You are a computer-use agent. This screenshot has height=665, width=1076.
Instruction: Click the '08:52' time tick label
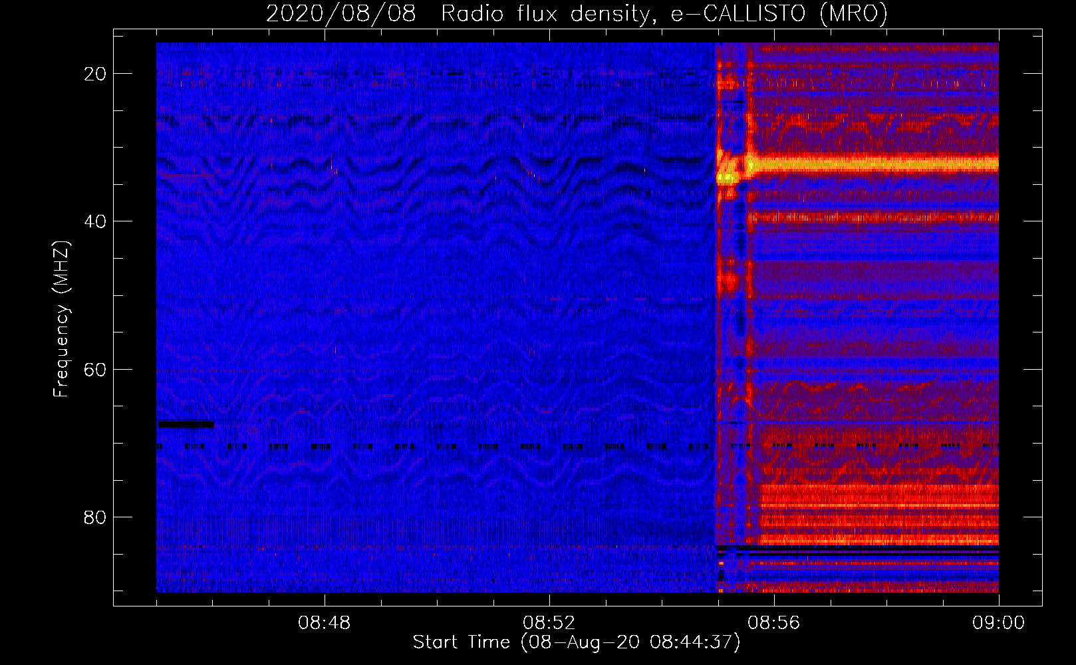(x=549, y=623)
